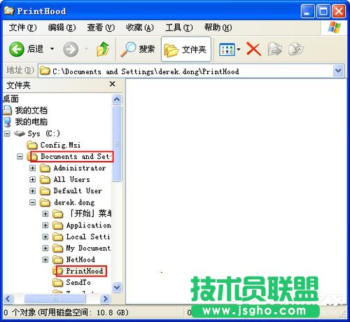Minimize the PrintHood window

point(307,11)
